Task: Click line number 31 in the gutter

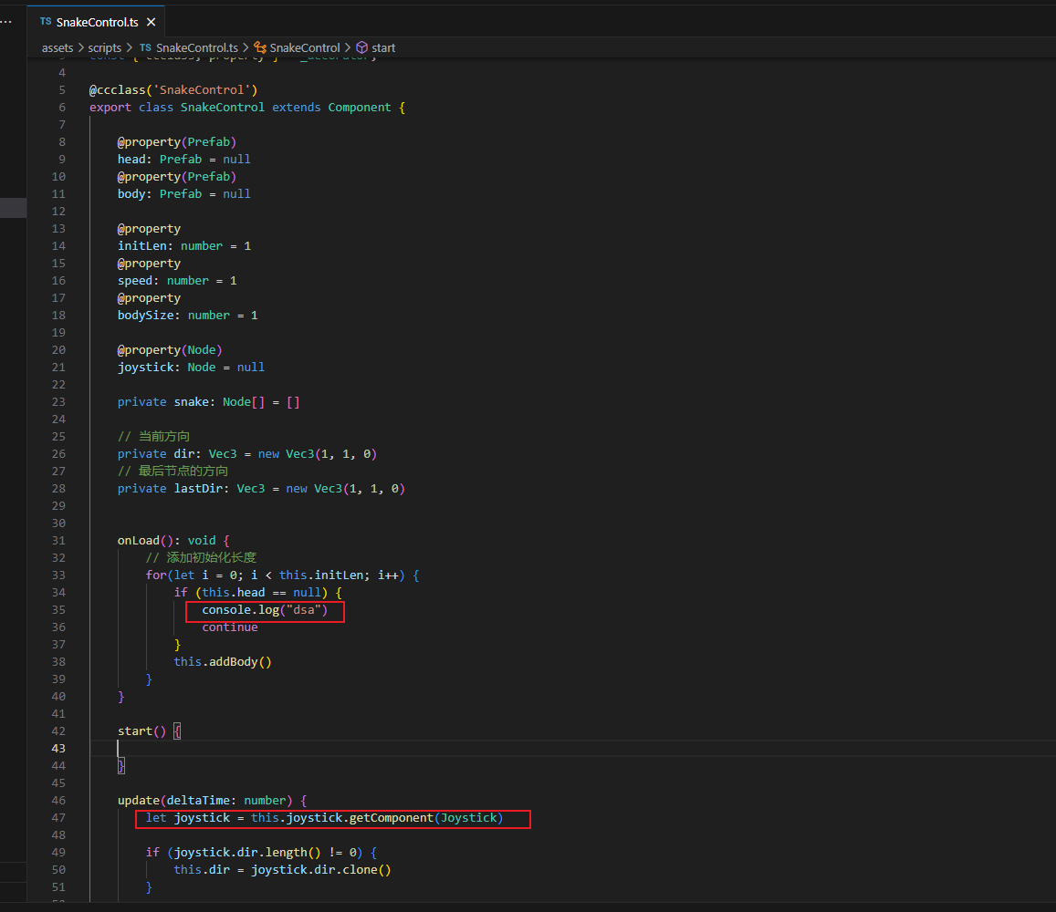Action: point(59,540)
